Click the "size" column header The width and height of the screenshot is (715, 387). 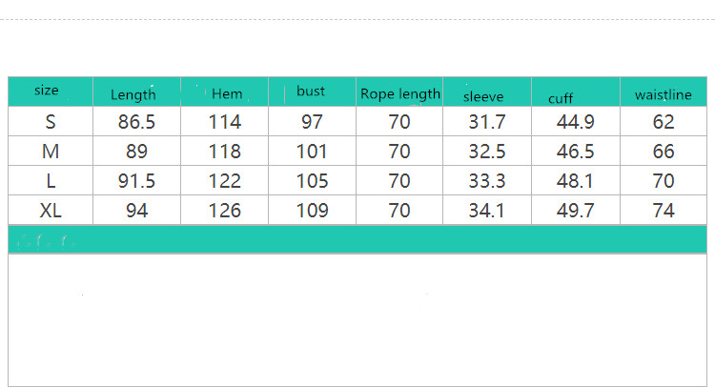47,91
